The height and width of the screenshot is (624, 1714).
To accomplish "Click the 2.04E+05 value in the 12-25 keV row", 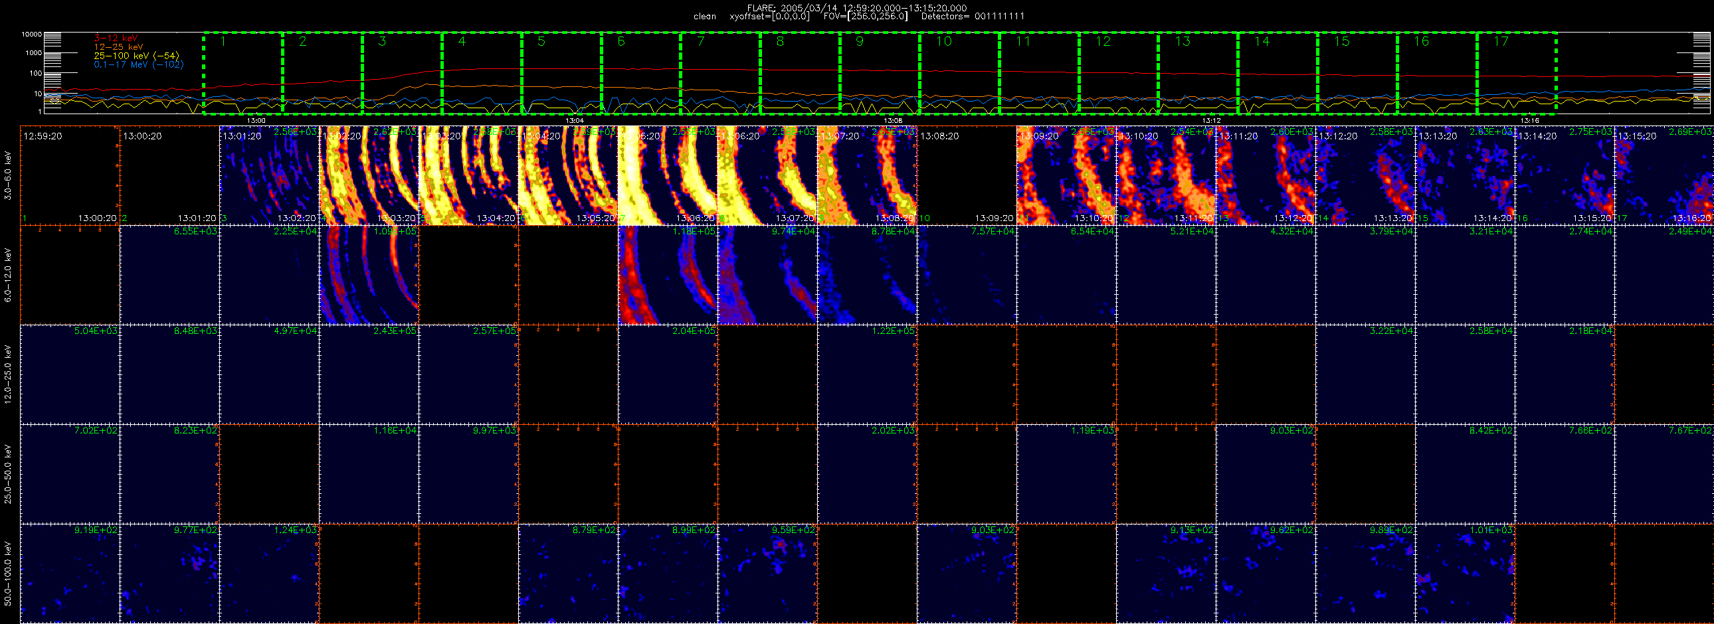I will 694,331.
